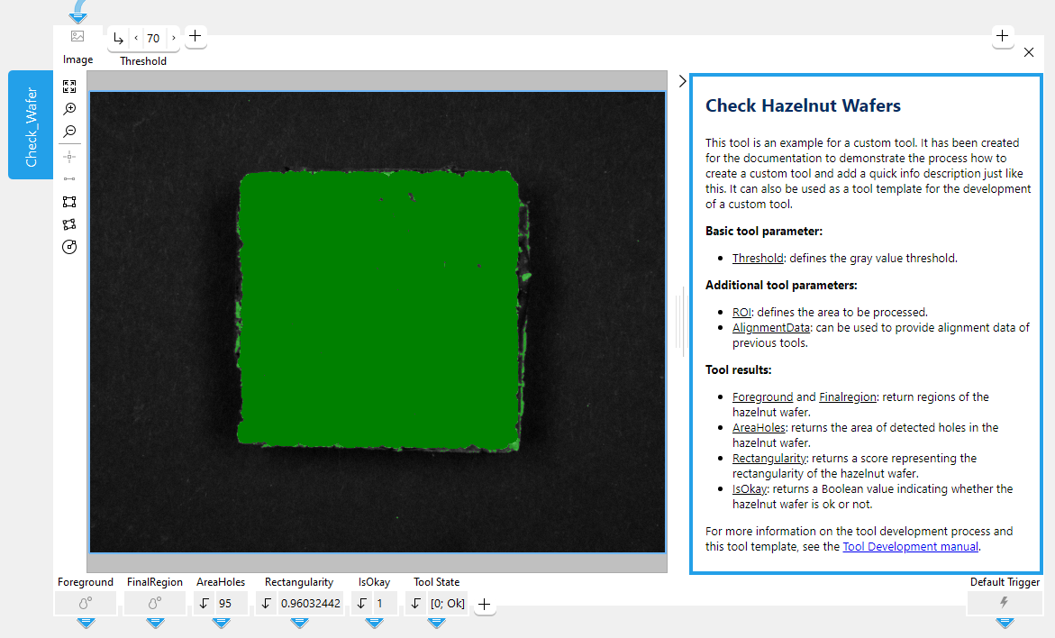The width and height of the screenshot is (1055, 638).
Task: Add a parameter with the plus next to Threshold
Action: click(196, 37)
